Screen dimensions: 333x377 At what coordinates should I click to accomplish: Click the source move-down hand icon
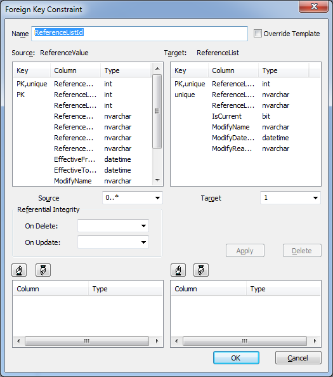(x=43, y=270)
